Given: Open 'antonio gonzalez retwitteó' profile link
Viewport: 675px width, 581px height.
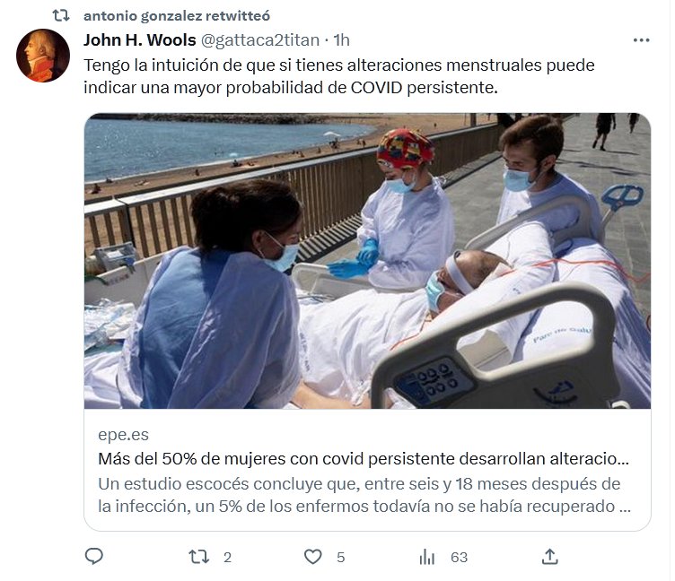Looking at the screenshot, I should tap(177, 16).
